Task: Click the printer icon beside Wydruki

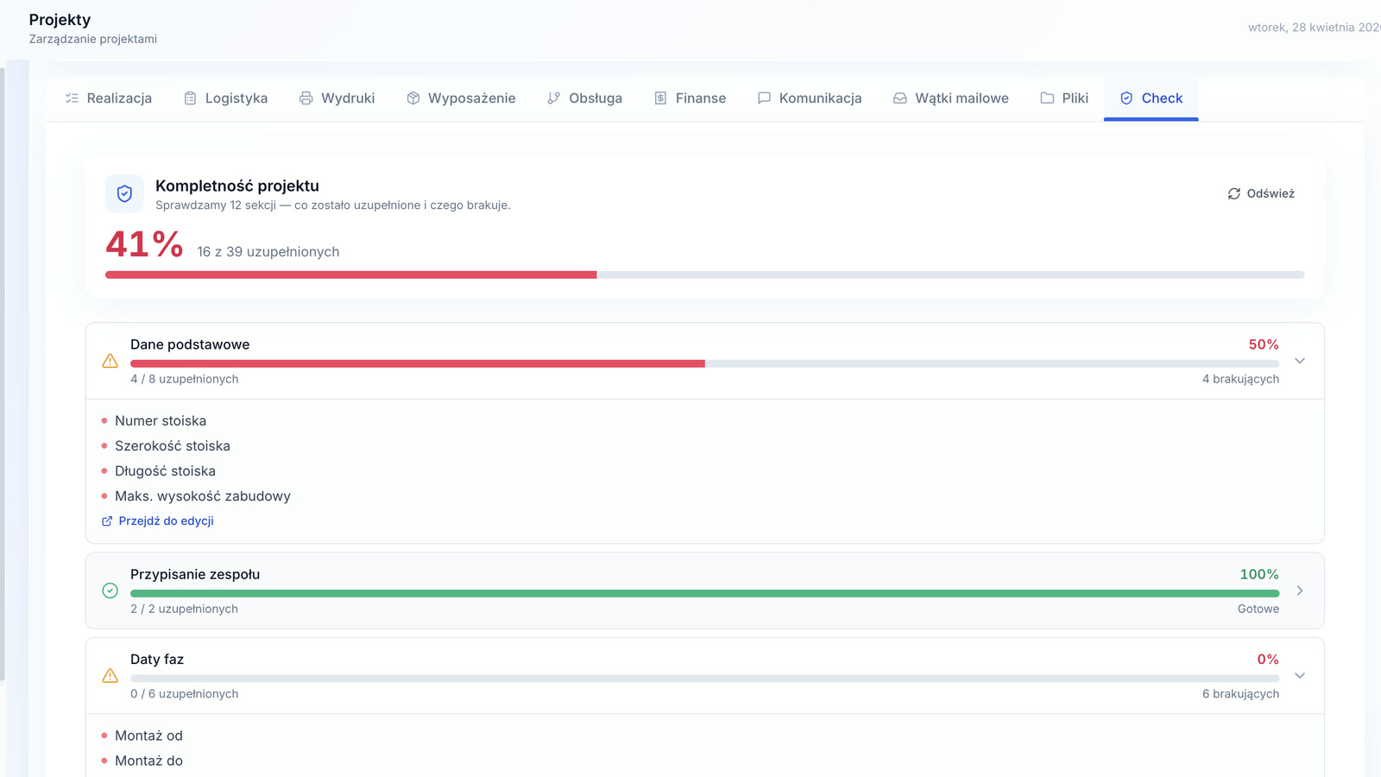Action: (x=306, y=98)
